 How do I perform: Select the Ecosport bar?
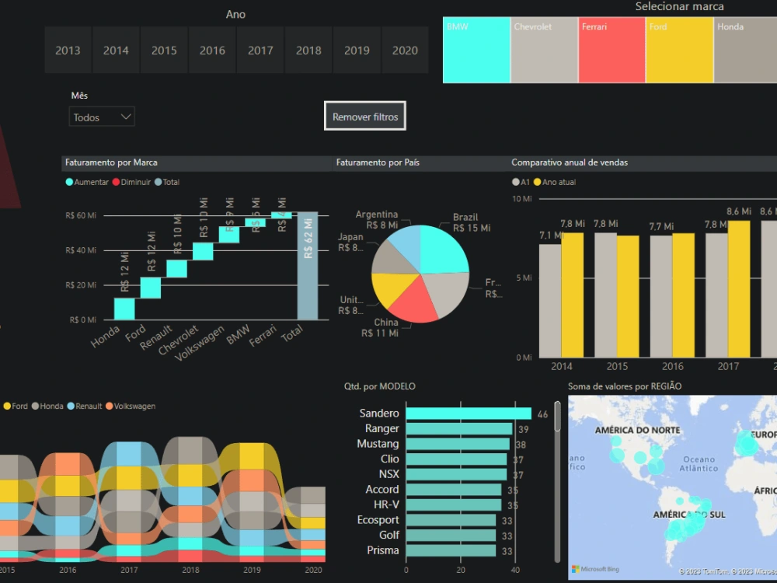tap(451, 520)
